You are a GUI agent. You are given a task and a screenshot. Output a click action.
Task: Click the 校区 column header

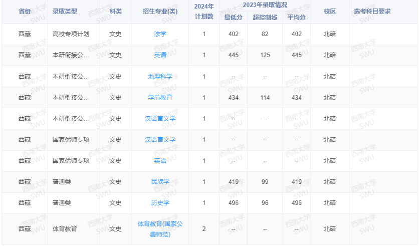[x=330, y=12]
